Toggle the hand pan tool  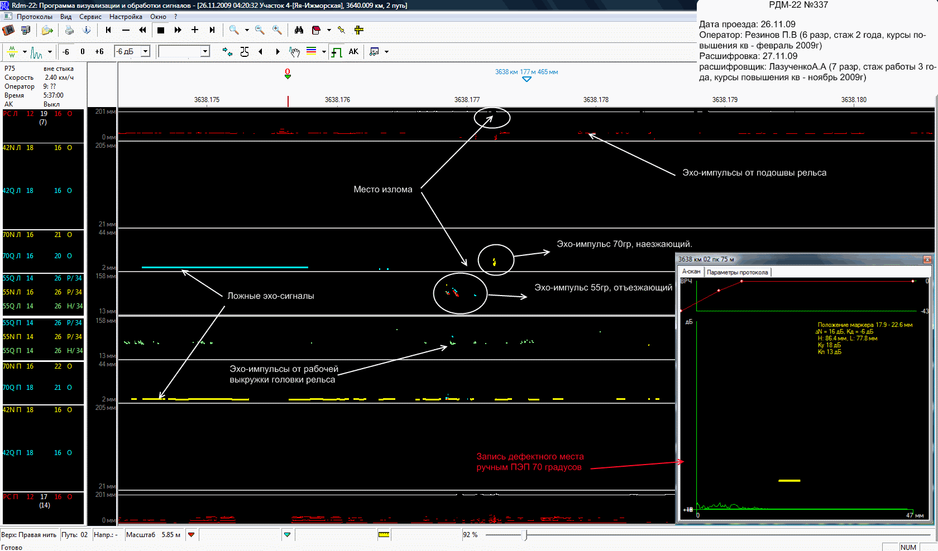pyautogui.click(x=294, y=52)
